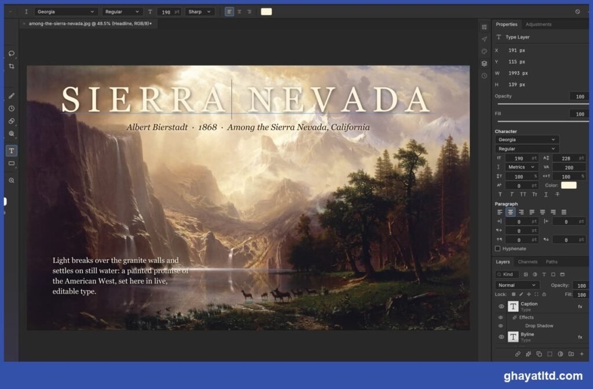Viewport: 593px width, 389px height.
Task: Toggle visibility of Caption layer
Action: pos(501,306)
